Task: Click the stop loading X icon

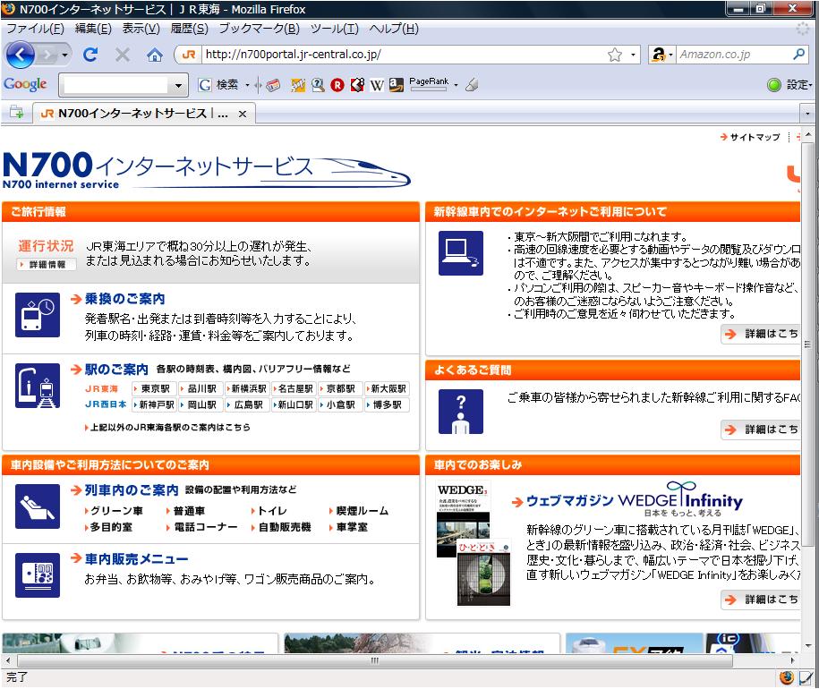Action: (x=123, y=55)
